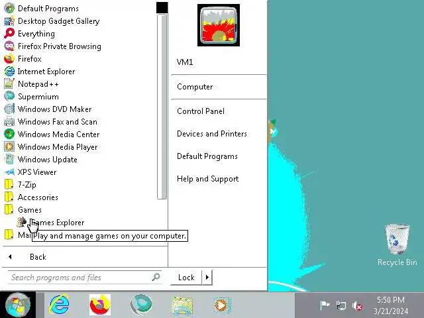The height and width of the screenshot is (318, 424).
Task: Launch Everything via its red magnifier icon
Action: pyautogui.click(x=9, y=34)
